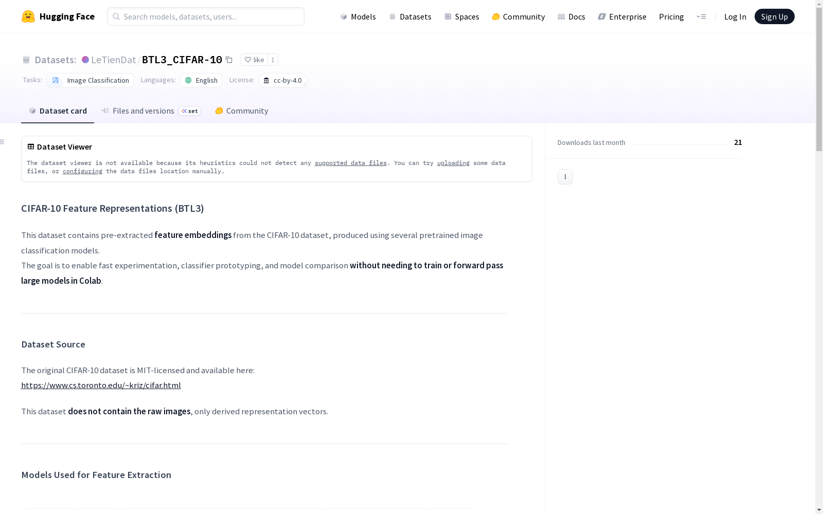Viewport: 823px width, 514px height.
Task: Click the Models Used for Feature Extraction heading
Action: tap(96, 475)
